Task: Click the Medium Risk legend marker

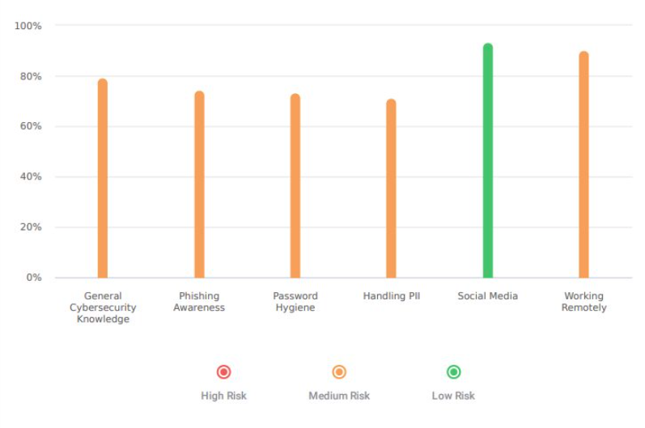Action: [x=339, y=372]
